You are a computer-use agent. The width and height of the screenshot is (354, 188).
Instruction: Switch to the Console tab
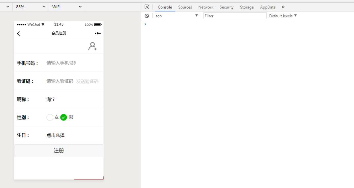coord(165,7)
